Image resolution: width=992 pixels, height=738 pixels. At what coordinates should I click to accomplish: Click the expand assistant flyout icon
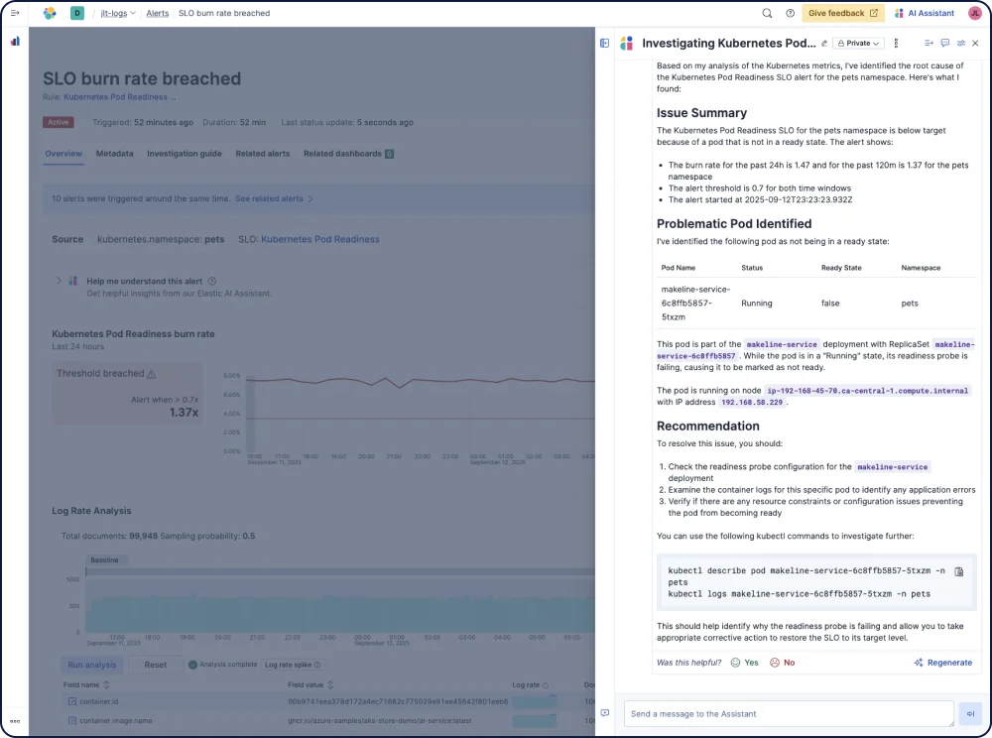coord(929,43)
